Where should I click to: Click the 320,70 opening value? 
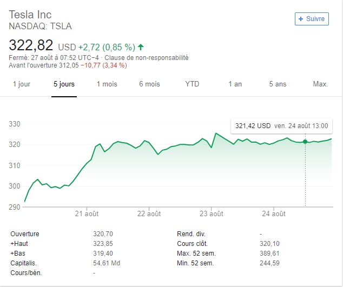103,234
